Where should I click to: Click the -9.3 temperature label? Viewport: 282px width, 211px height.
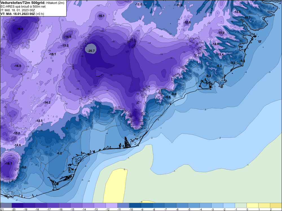point(233,62)
